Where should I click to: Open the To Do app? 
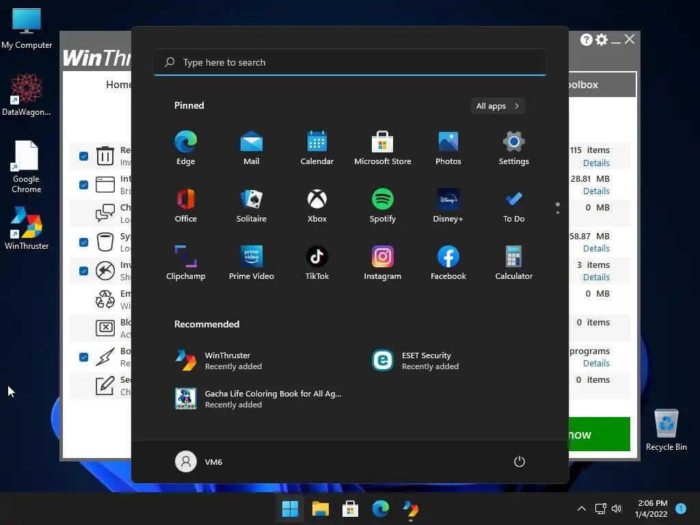coord(514,205)
